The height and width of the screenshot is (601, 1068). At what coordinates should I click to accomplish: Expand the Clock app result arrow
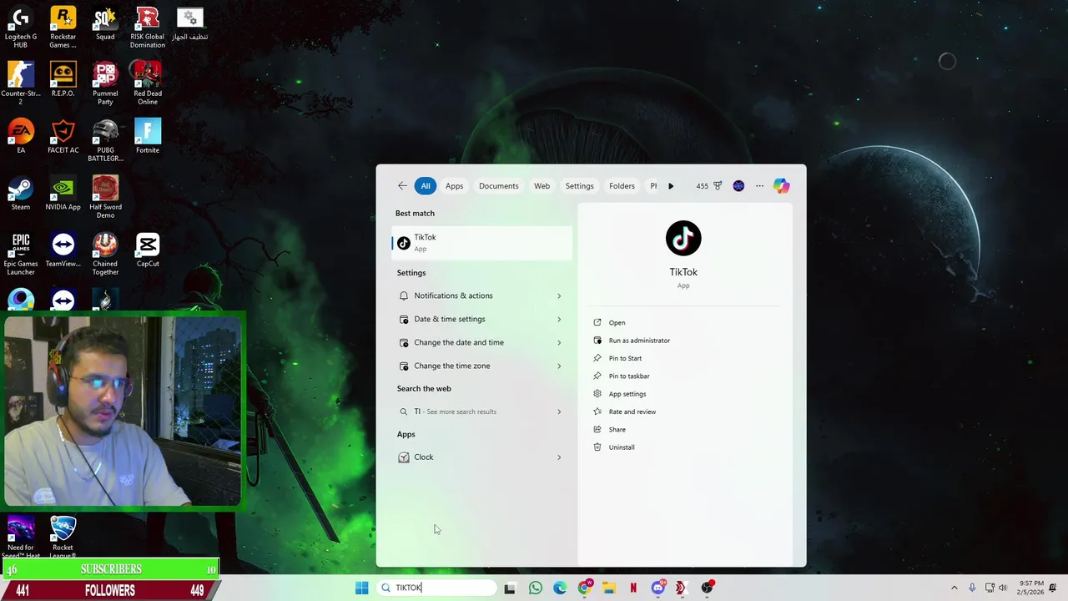(x=559, y=457)
